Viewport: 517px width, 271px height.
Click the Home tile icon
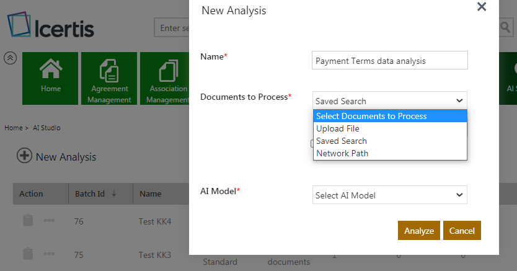click(x=50, y=69)
